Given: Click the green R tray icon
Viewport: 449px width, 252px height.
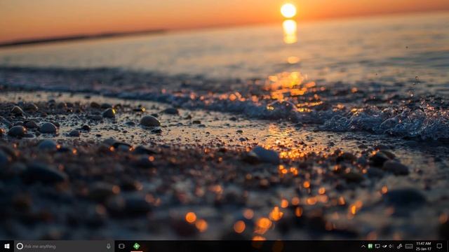Looking at the screenshot, I should pyautogui.click(x=370, y=246).
